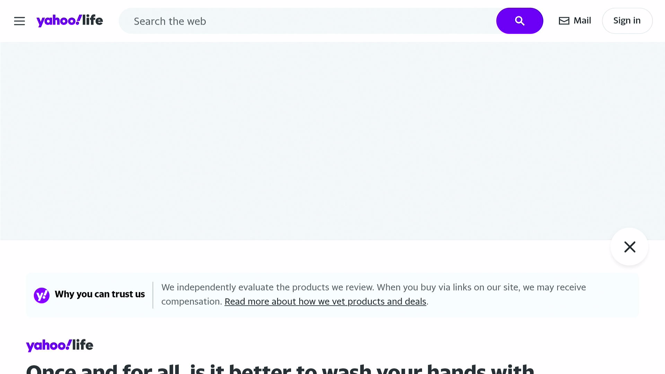The image size is (665, 374).
Task: Click the "Why you can trust us" label
Action: tap(100, 294)
